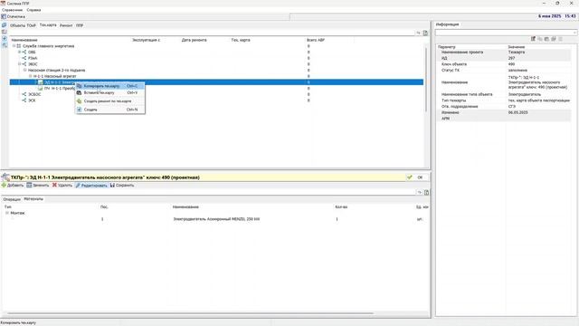Click the 'Статус ТК' parameter row
Screen dimensions: 579x326
tap(504, 71)
